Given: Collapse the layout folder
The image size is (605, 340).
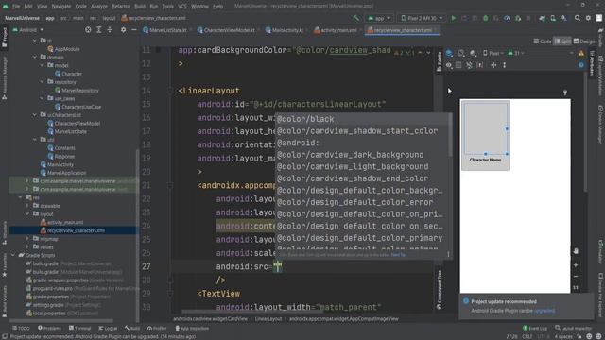Looking at the screenshot, I should (x=27, y=214).
